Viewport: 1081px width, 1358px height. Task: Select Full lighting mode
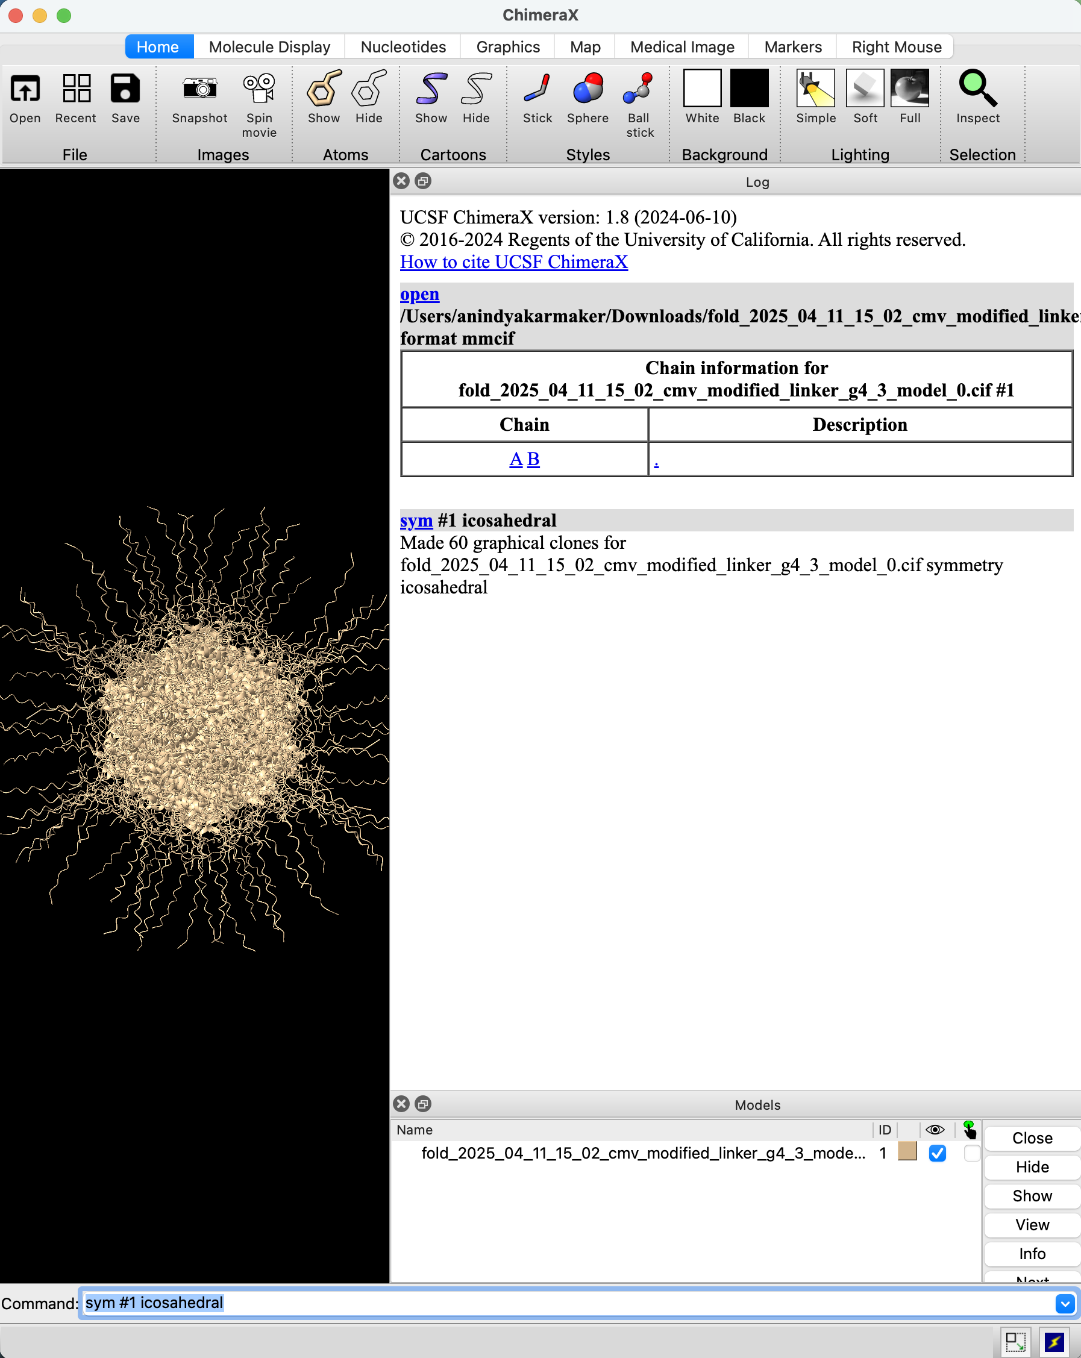909,89
